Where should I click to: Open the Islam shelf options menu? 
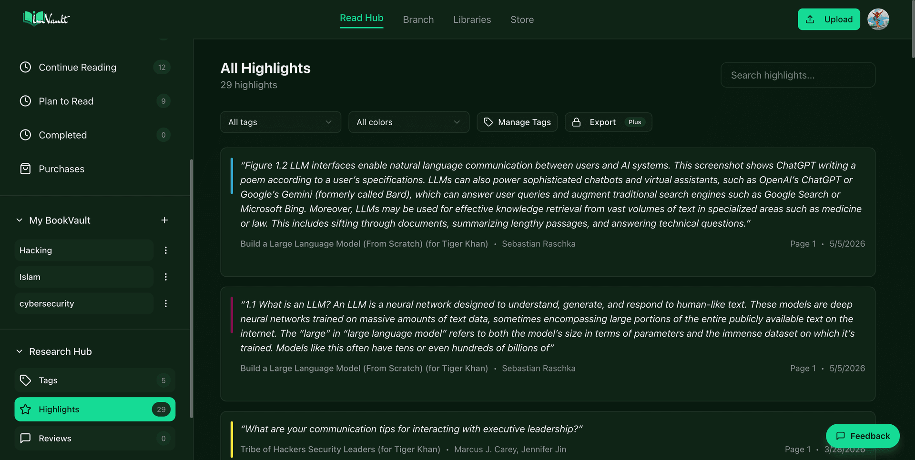click(166, 277)
